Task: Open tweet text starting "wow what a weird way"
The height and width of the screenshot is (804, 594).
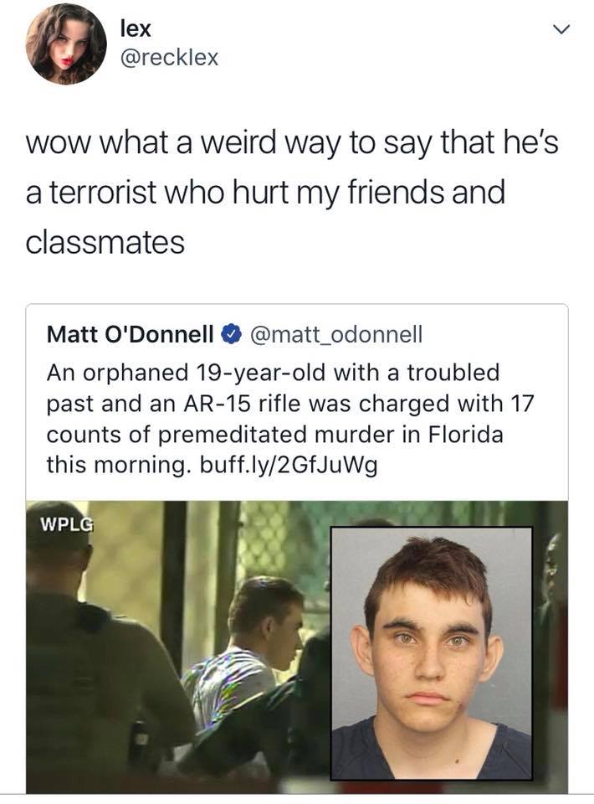Action: tap(292, 193)
